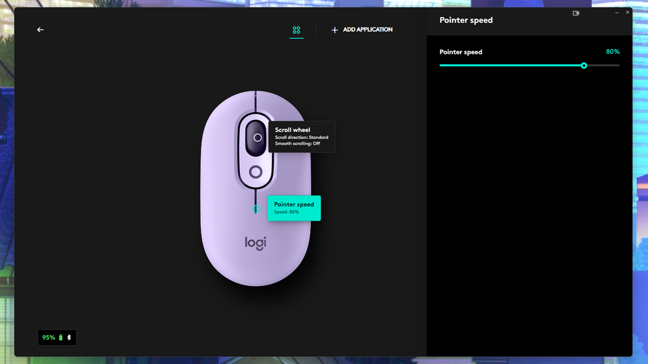Screen dimensions: 648x364
Task: Switch to the applications overview tab
Action: (296, 30)
